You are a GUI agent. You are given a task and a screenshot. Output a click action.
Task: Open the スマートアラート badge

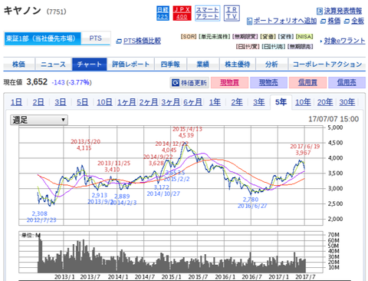pyautogui.click(x=207, y=13)
